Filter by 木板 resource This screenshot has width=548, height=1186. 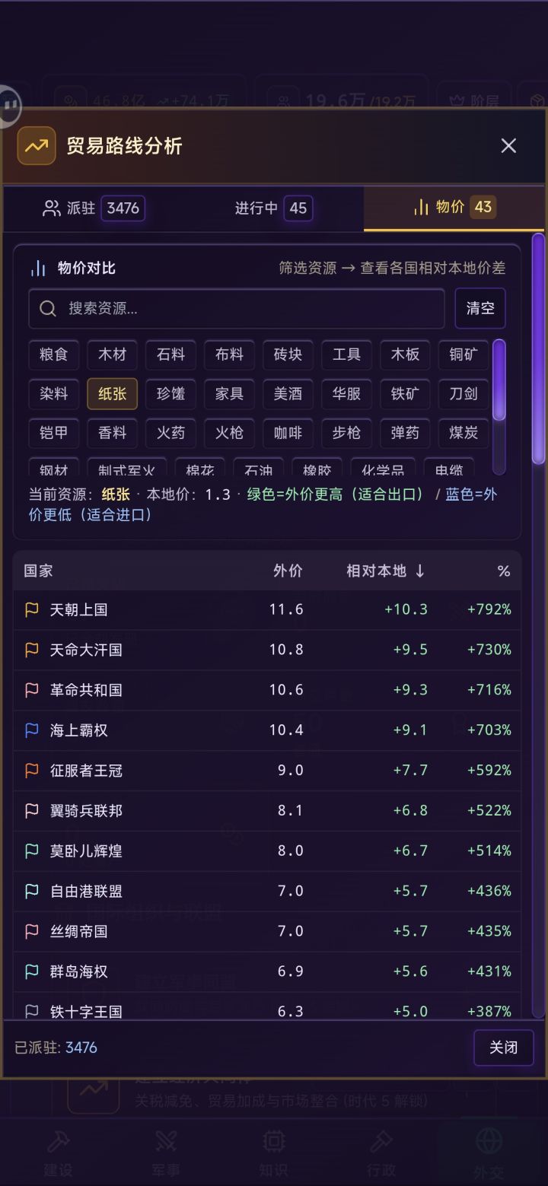click(x=406, y=355)
